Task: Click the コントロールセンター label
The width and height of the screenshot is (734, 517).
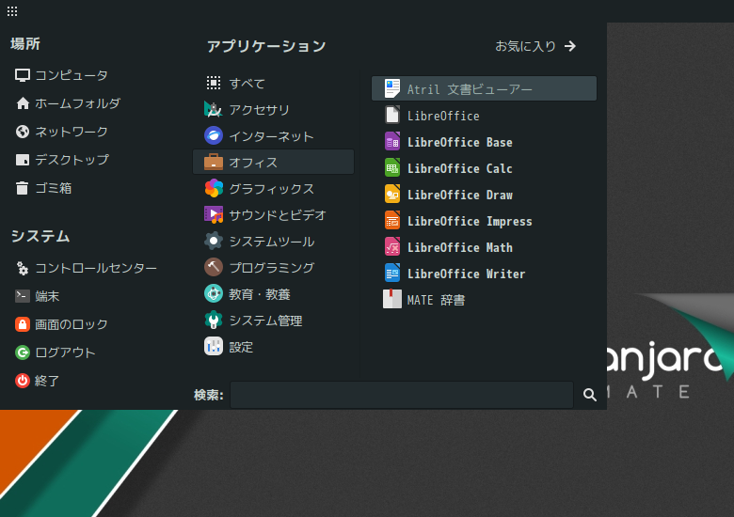Action: click(96, 268)
